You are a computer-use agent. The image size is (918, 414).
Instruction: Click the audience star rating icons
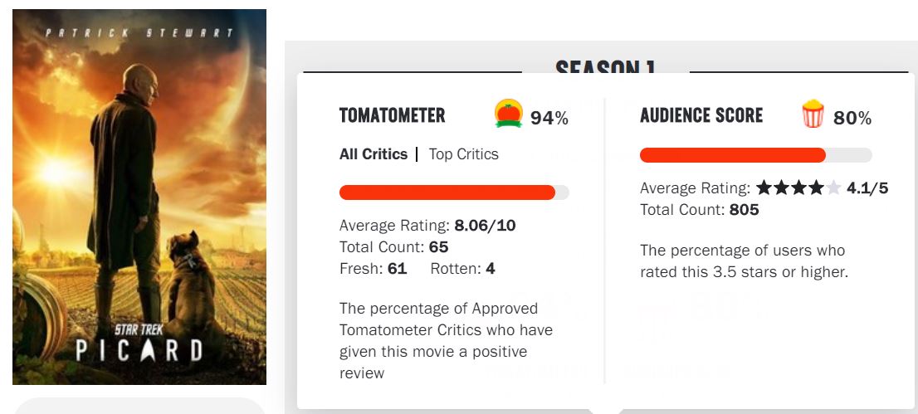[x=798, y=188]
